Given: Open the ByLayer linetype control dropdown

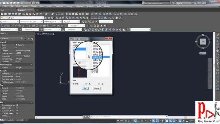Looking at the screenshot, I should point(31,22).
